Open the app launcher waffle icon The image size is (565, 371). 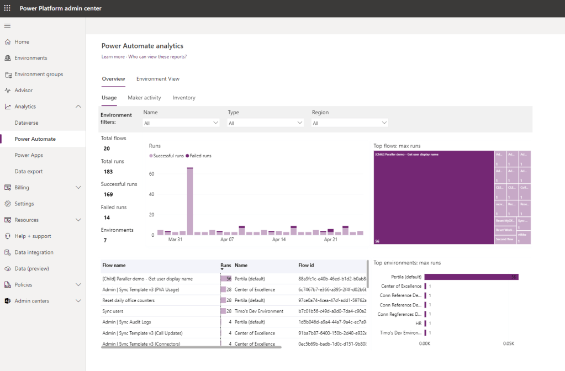tap(7, 8)
